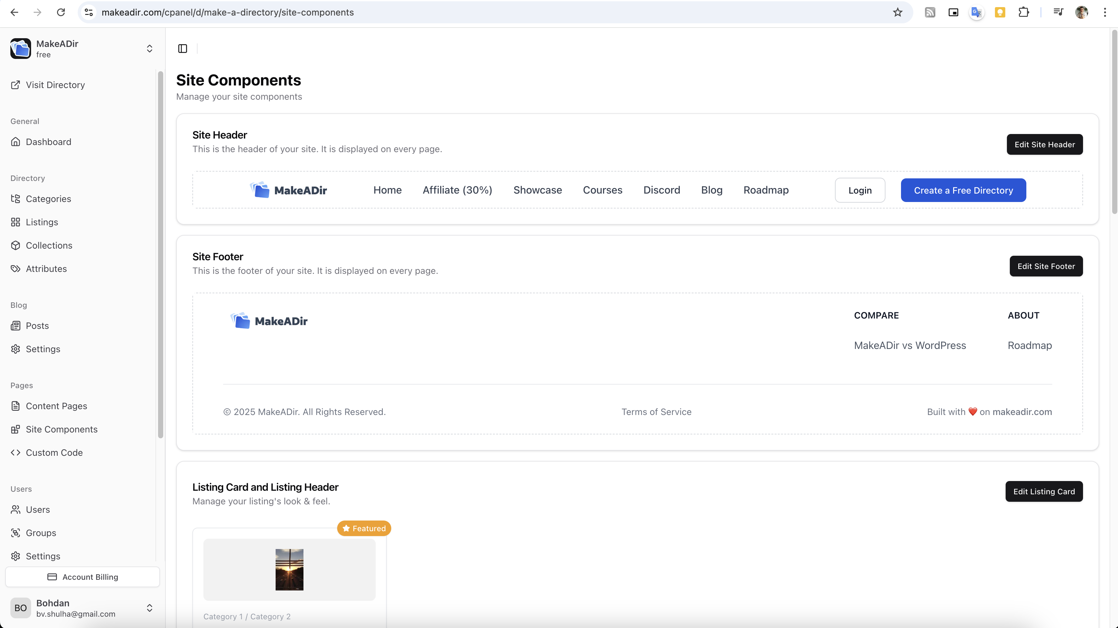Click the listing card sunset thumbnail
The image size is (1118, 628).
(289, 569)
